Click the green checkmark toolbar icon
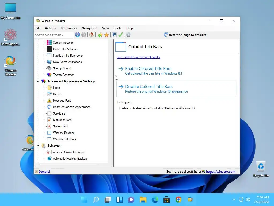 click(120, 35)
